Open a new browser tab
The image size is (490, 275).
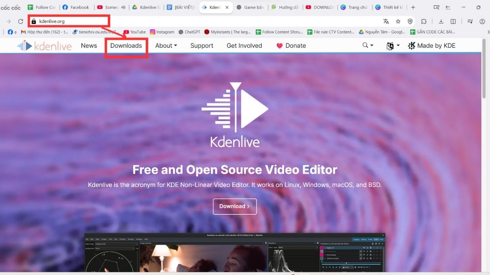click(x=413, y=7)
